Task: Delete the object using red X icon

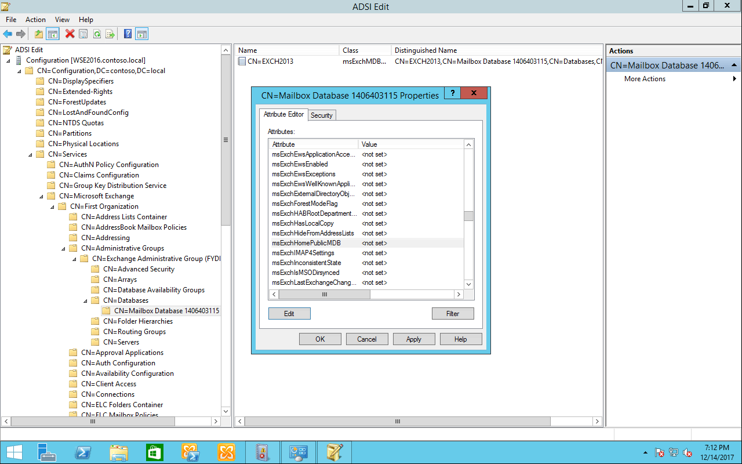Action: coord(70,34)
